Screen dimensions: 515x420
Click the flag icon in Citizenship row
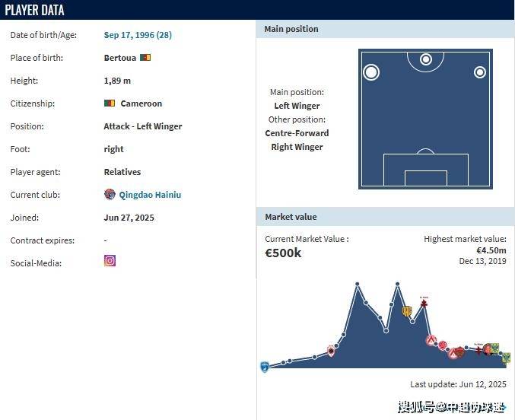point(110,103)
